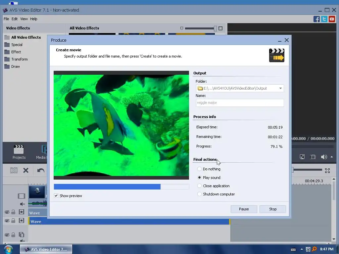Select the Shutdown computer radio option
339x254 pixels.
[199, 194]
